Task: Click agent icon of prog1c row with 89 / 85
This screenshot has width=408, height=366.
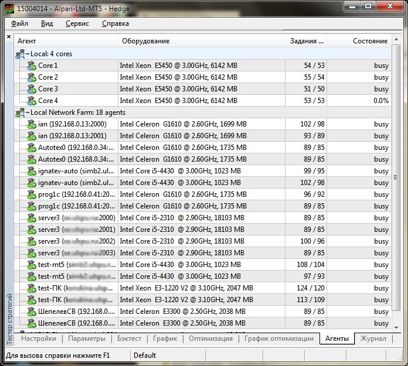Action: 32,206
